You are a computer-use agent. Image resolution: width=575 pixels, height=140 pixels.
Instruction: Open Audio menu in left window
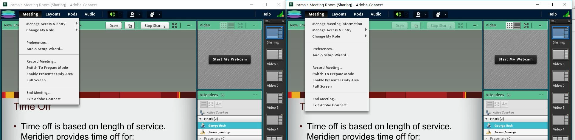tap(90, 14)
